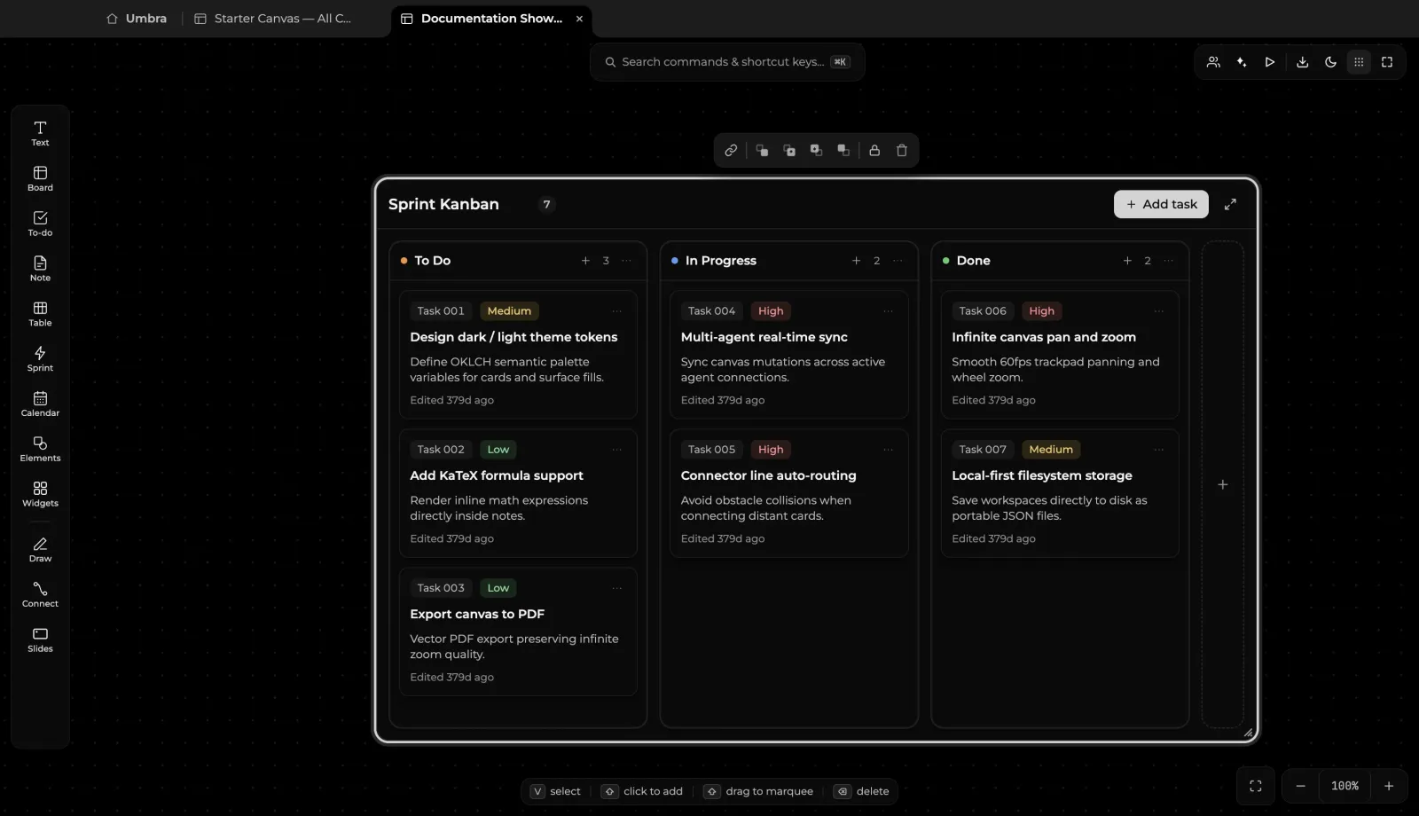Add a card to To Do column
Screen dimensions: 1419x816
pyautogui.click(x=585, y=261)
